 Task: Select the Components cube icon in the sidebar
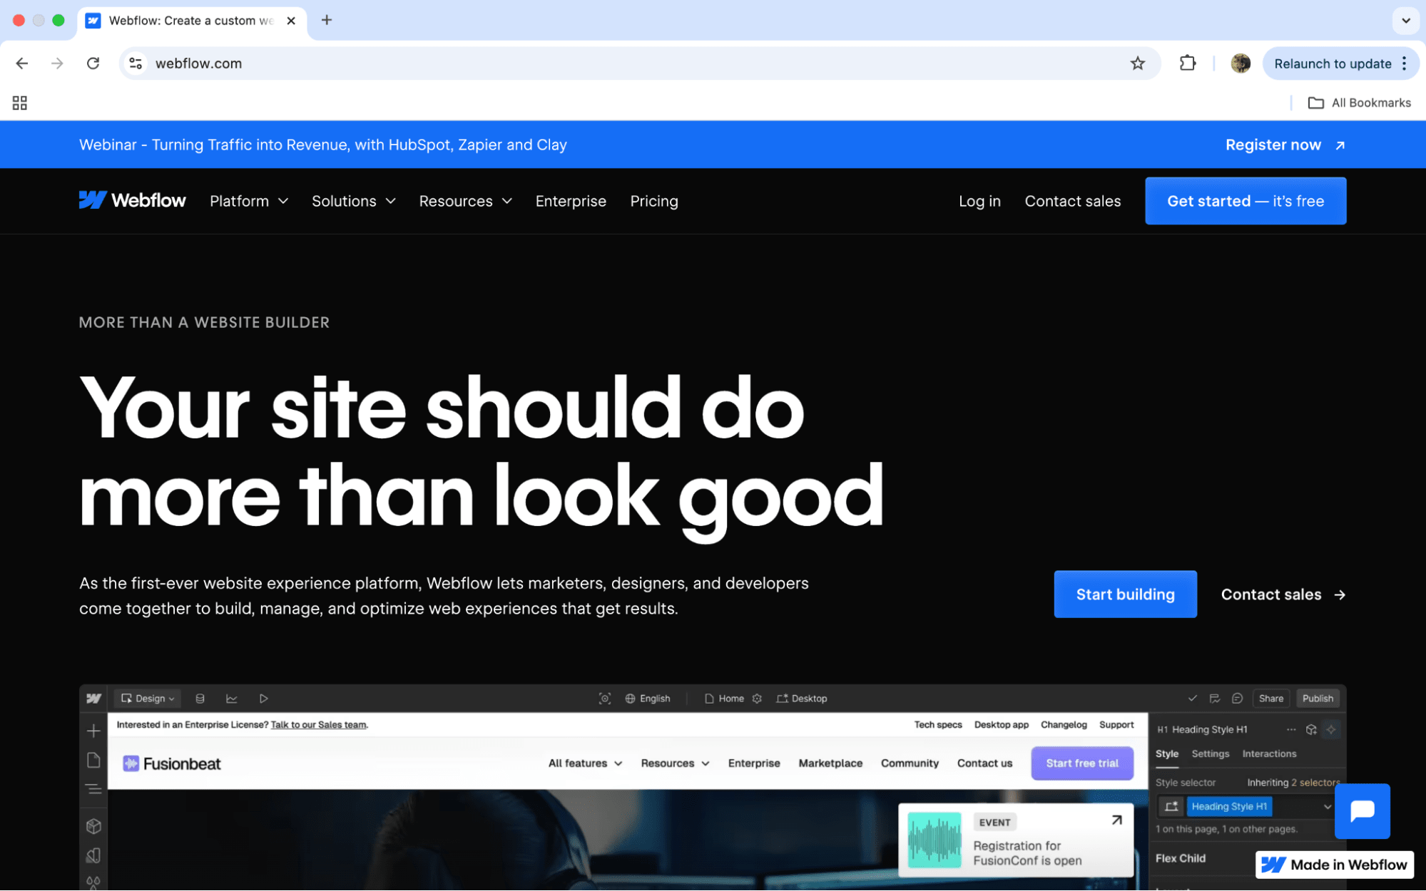click(x=93, y=827)
